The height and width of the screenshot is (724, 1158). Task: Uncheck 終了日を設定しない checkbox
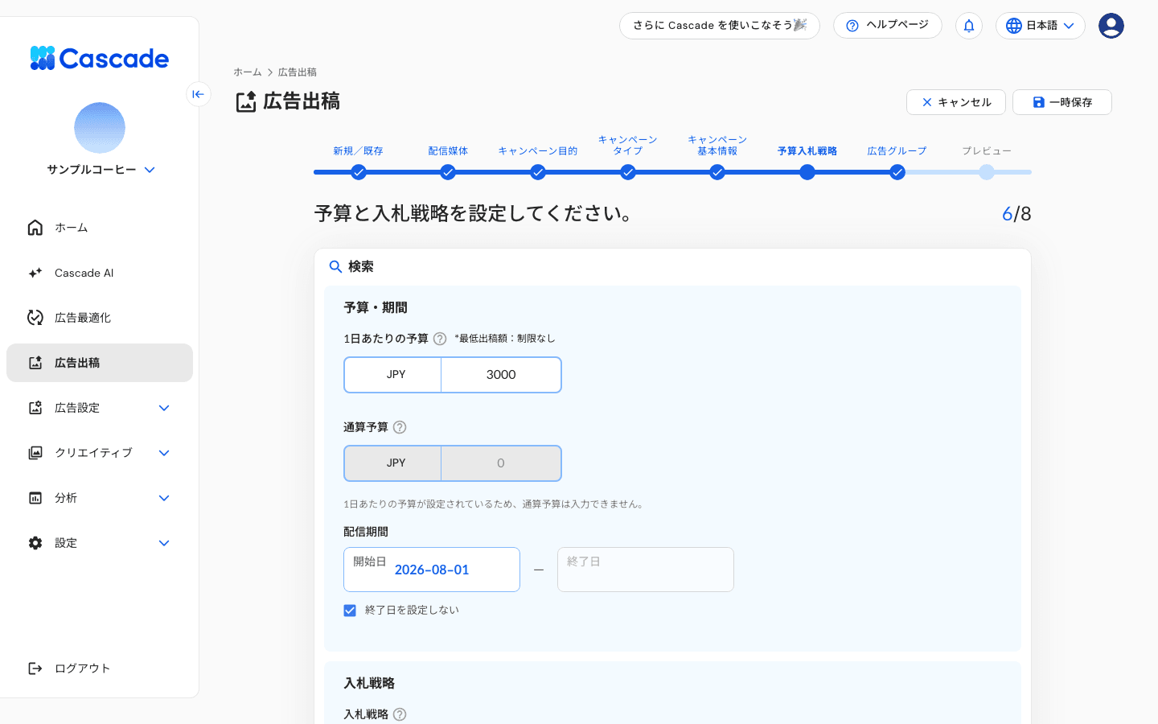click(x=350, y=611)
